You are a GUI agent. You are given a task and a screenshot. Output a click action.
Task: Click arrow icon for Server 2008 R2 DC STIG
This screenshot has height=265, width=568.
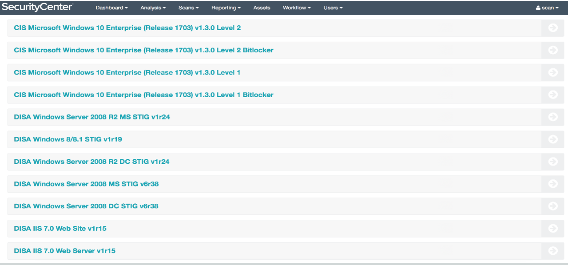coord(553,162)
